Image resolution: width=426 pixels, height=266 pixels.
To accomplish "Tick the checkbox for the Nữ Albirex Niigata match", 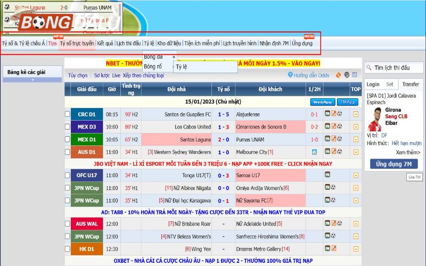I will [68, 188].
